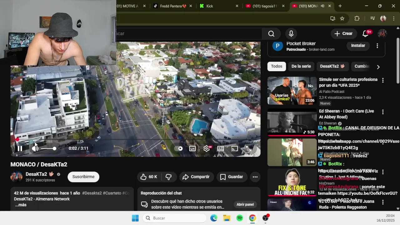This screenshot has width=400, height=225.
Task: Switch to the Fredd Pantera TikTok tab
Action: click(x=173, y=6)
